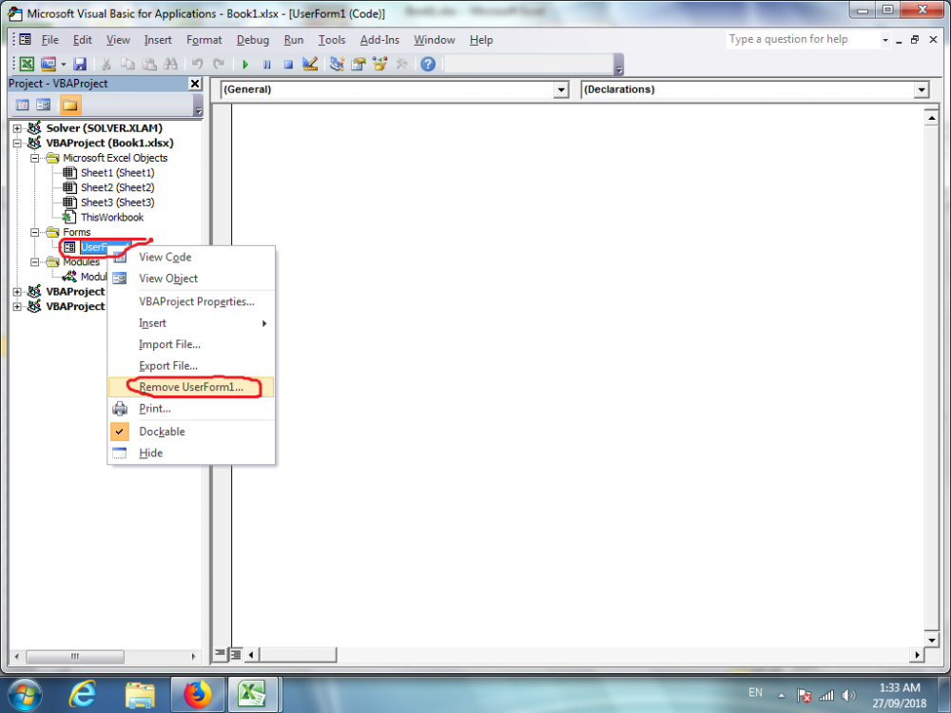The image size is (951, 713).
Task: Expand the Solver (SOLVER.XLAM) project node
Action: click(x=17, y=128)
